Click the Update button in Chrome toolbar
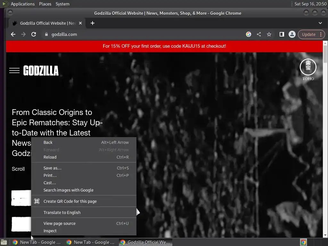328x246 pixels. 308,34
